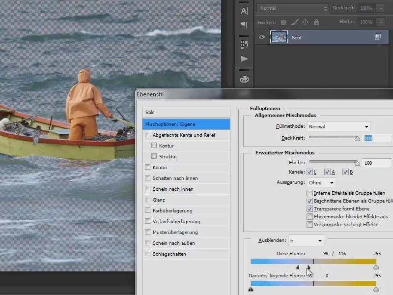Click the Diese Ebene gradient bar
The height and width of the screenshot is (295, 393).
point(313,262)
